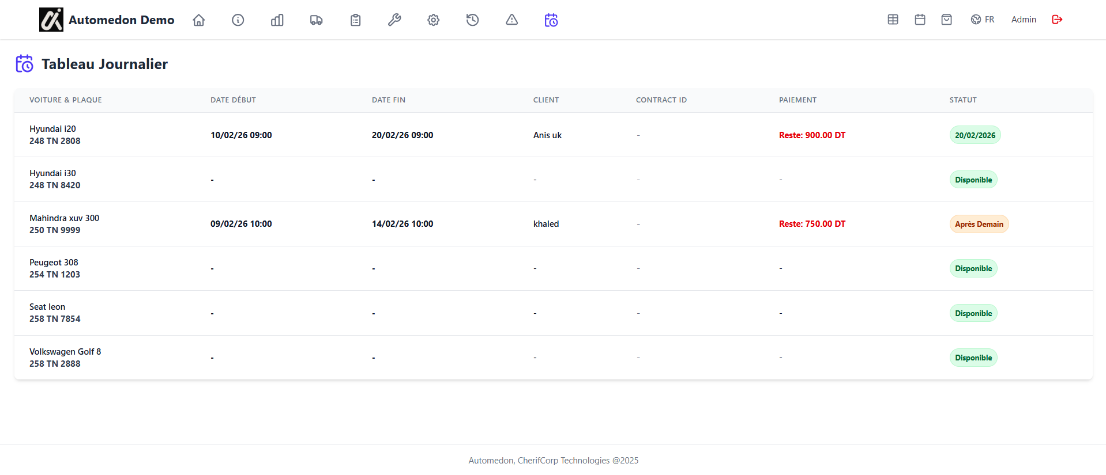1106x475 pixels.
Task: Open the wrench maintenance icon
Action: pos(394,20)
